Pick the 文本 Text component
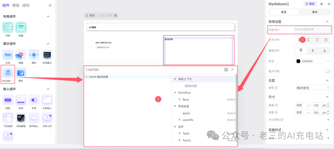The image size is (334, 149). (x=8, y=55)
